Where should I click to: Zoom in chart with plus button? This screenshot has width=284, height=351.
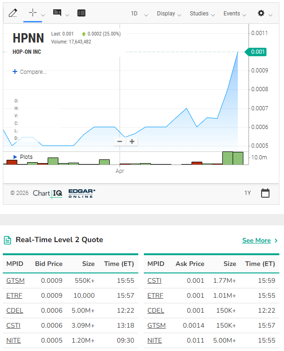coord(132,142)
